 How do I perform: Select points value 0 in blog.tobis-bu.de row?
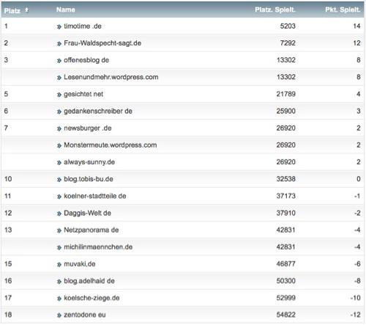(x=359, y=179)
